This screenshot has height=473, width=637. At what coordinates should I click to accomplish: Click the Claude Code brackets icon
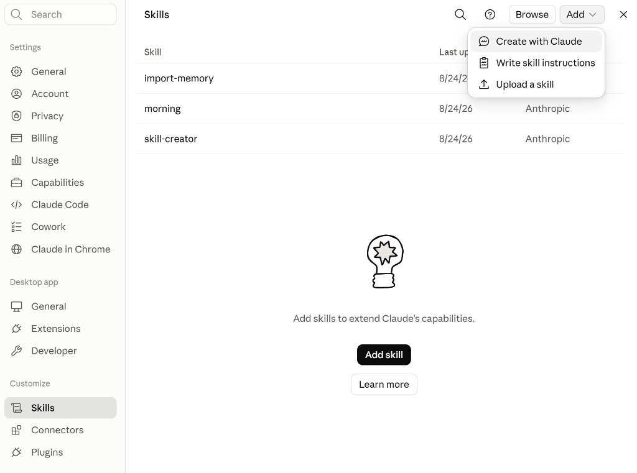16,204
